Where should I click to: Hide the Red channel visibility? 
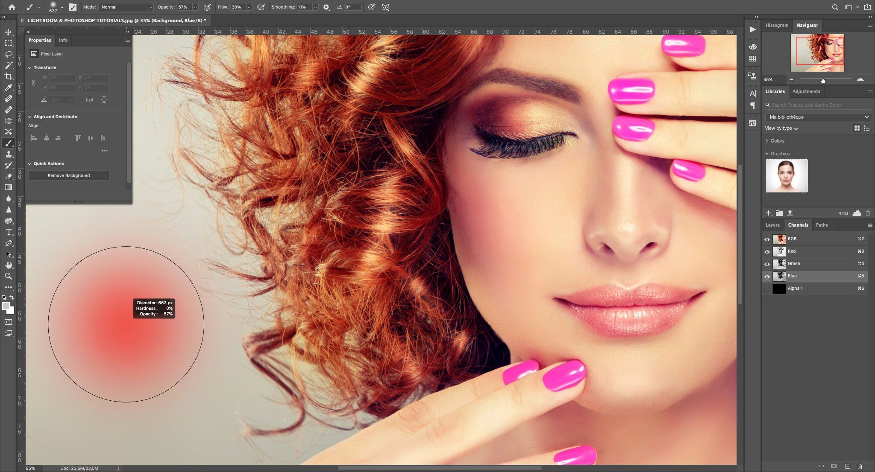[x=767, y=251]
